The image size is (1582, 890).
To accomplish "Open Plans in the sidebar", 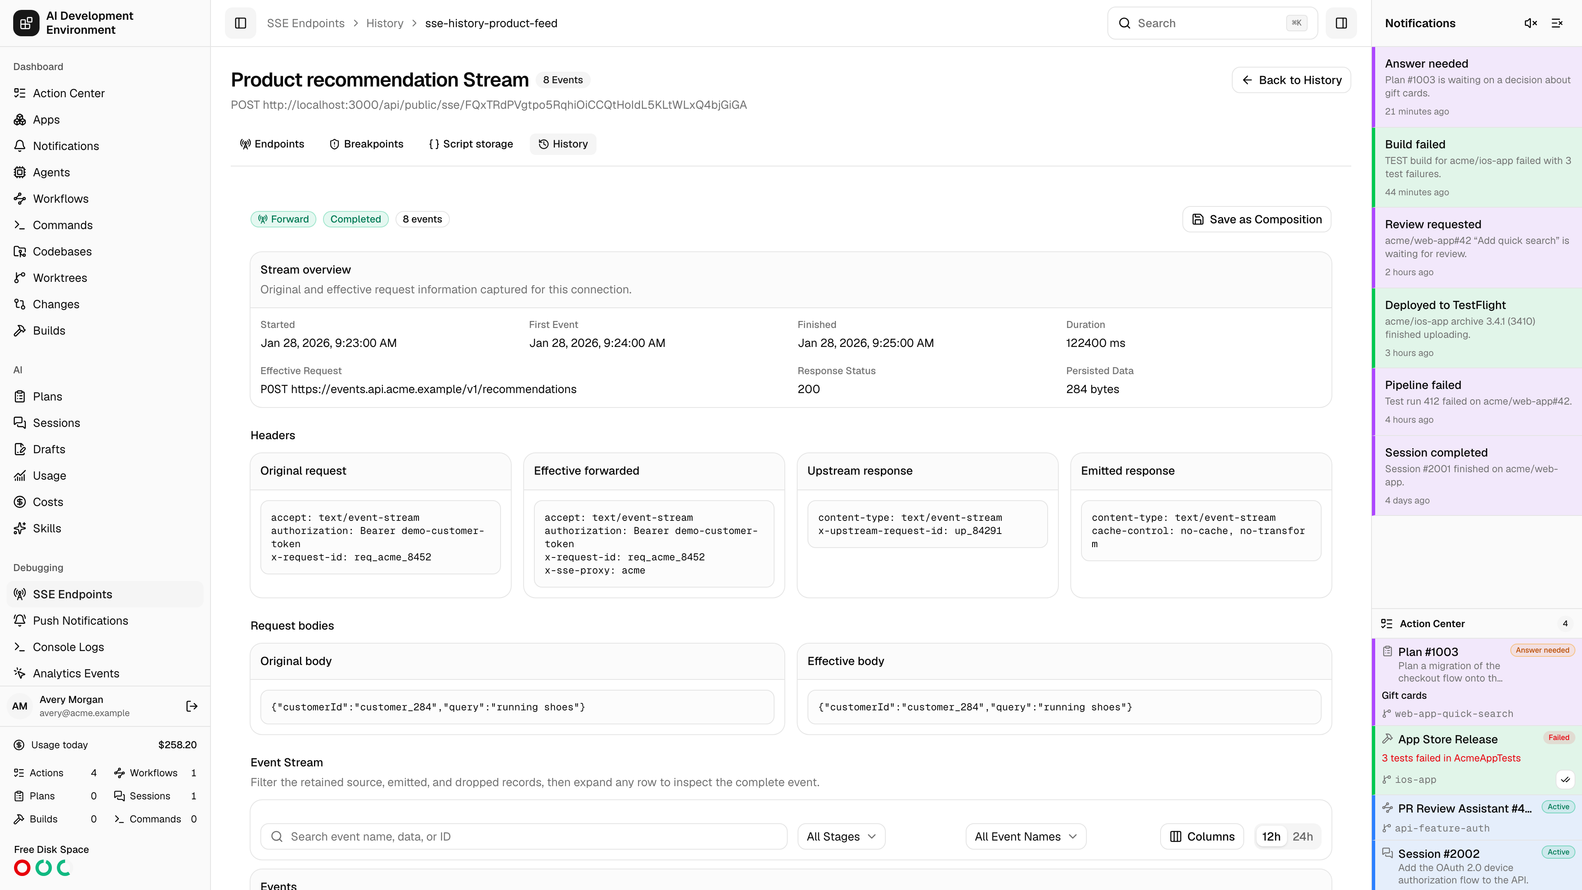I will point(105,397).
